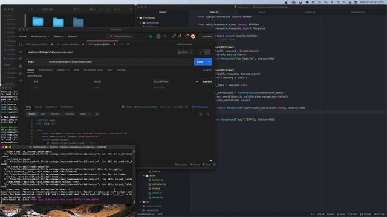Switch to urls.py tab in editor
387x217 pixels.
[x=262, y=12]
